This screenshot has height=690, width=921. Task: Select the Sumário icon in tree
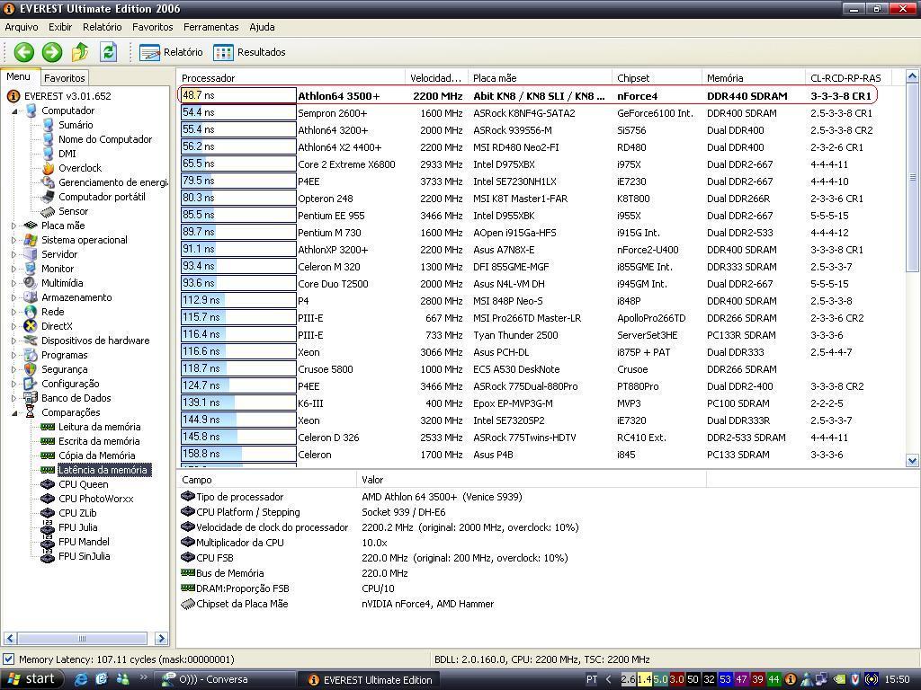49,125
